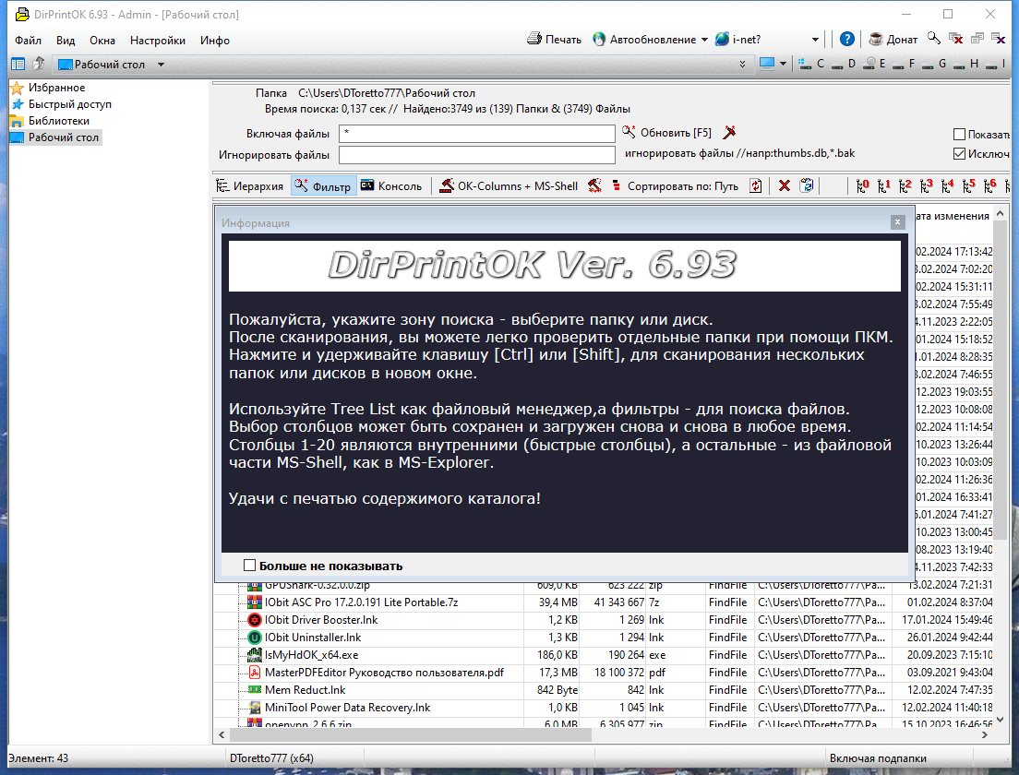Click the refresh document icon after red X
Image resolution: width=1019 pixels, height=775 pixels.
(807, 185)
